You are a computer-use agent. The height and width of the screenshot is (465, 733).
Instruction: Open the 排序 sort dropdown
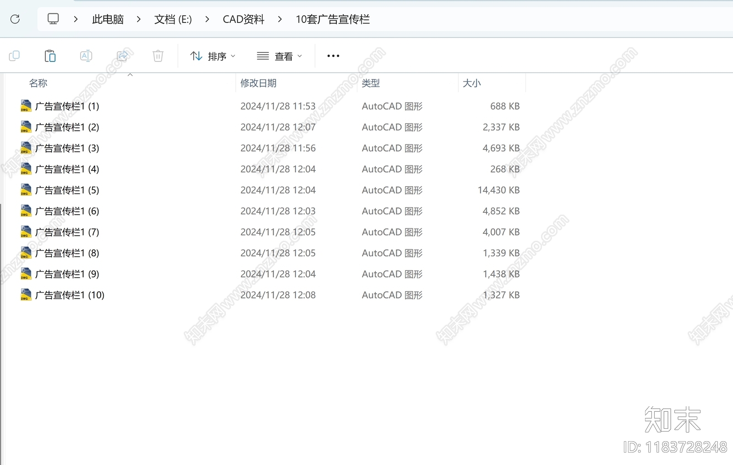click(x=213, y=56)
